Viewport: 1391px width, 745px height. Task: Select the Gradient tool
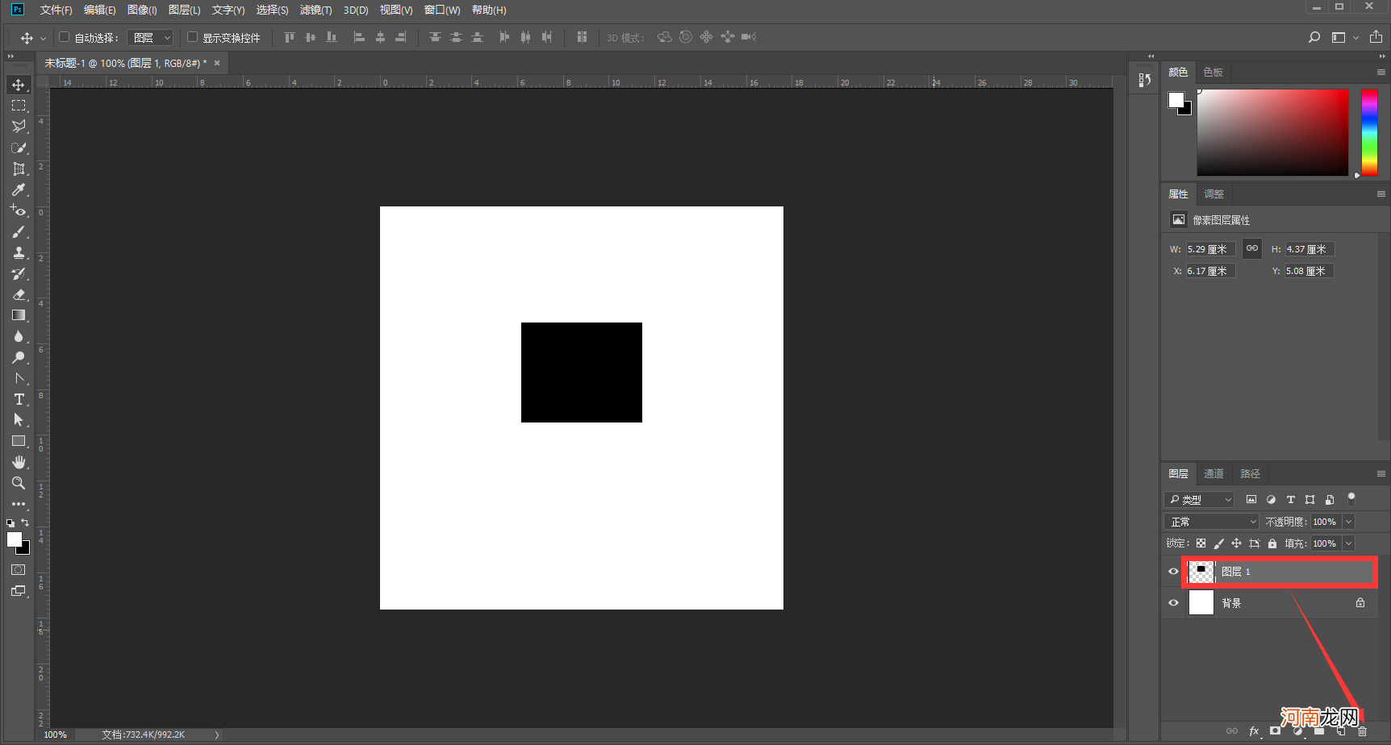[x=19, y=315]
